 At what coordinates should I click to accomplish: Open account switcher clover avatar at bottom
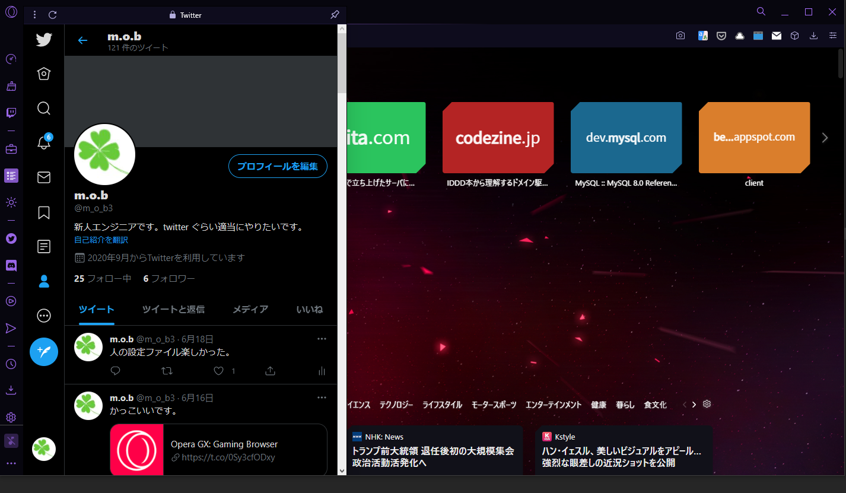point(44,449)
